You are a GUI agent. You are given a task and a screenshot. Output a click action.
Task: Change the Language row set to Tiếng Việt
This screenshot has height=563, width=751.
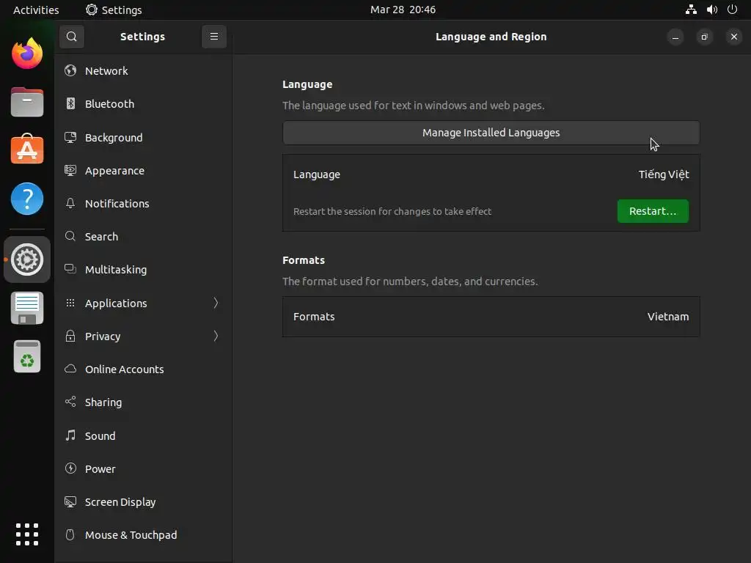(x=491, y=174)
